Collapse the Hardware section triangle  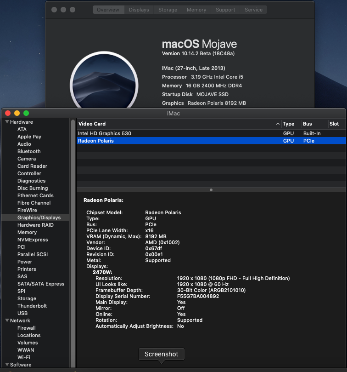tap(7, 122)
